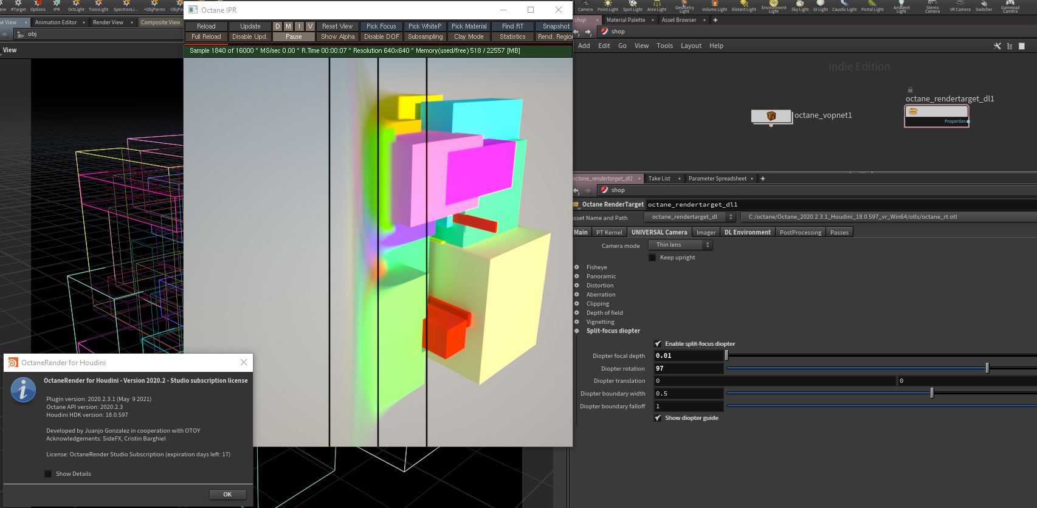1037x508 pixels.
Task: Toggle Pause rendering in Octane IPR
Action: [294, 36]
